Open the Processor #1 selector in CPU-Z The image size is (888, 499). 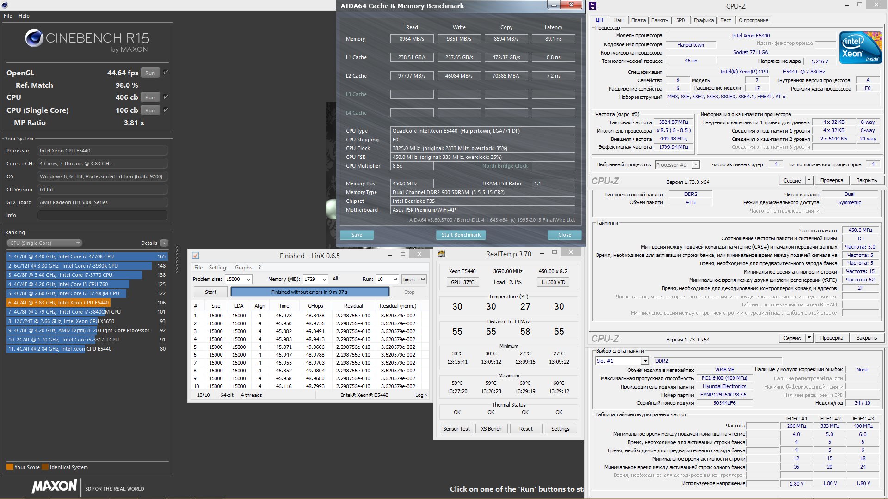pos(677,165)
